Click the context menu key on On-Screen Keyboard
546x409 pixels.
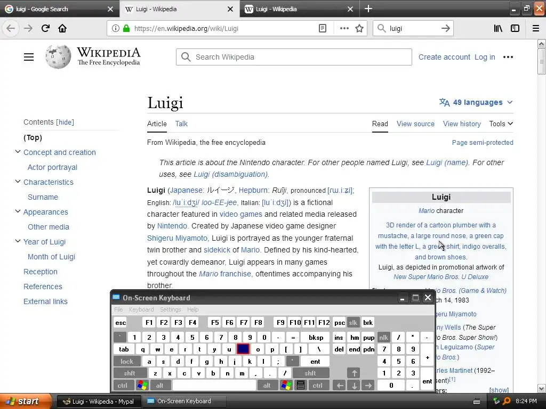(x=301, y=386)
